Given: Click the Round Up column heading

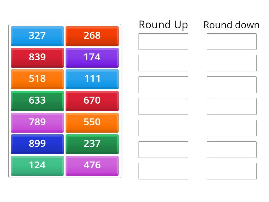Looking at the screenshot, I should point(163,25).
